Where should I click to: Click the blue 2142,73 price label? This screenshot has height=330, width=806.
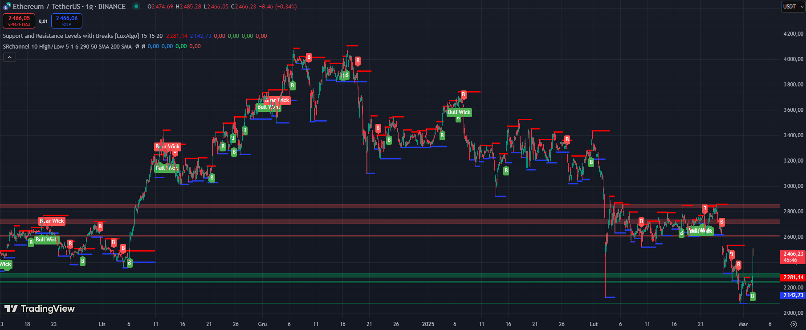[x=793, y=295]
